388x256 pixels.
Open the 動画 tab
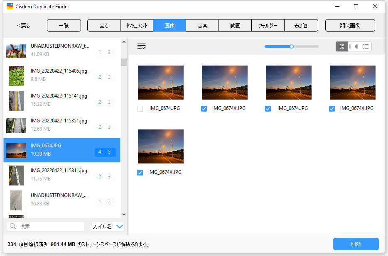pos(235,25)
